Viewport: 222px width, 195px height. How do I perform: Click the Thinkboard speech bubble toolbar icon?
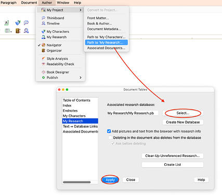26,22
